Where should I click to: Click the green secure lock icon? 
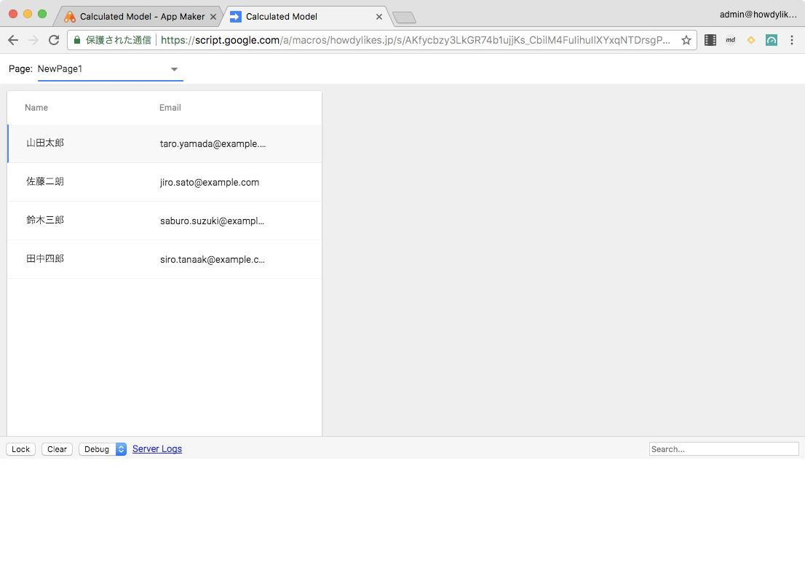pos(77,40)
